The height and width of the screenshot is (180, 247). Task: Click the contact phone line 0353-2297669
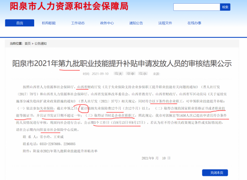click(49, 144)
